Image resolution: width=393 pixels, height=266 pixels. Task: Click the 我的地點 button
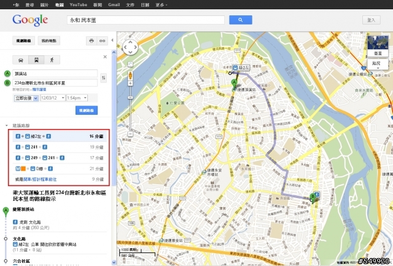(49, 41)
